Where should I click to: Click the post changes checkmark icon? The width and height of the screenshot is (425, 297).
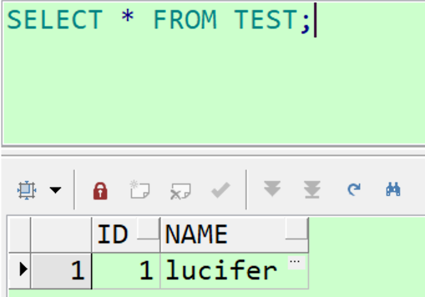221,190
